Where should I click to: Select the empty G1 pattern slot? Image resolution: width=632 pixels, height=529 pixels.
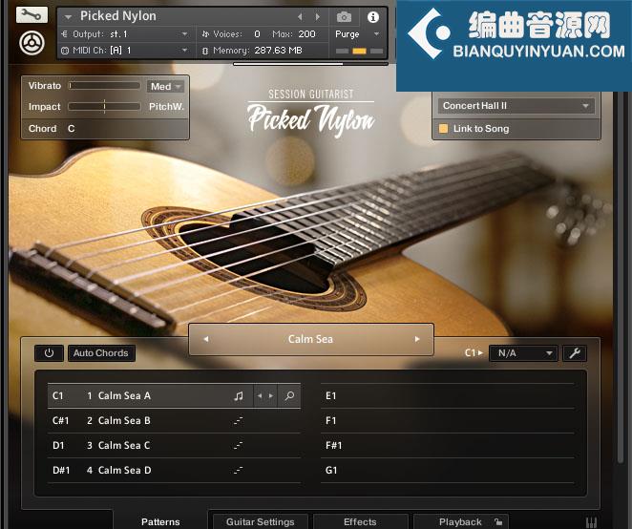coord(448,471)
